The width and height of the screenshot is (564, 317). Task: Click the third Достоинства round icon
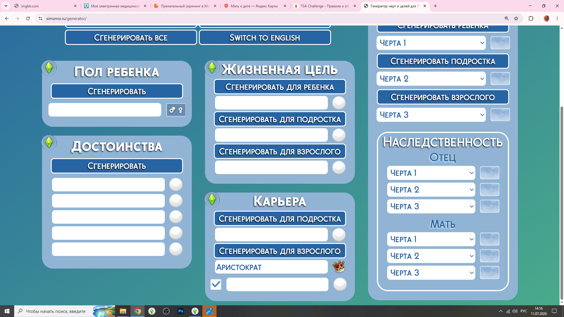[x=176, y=217]
